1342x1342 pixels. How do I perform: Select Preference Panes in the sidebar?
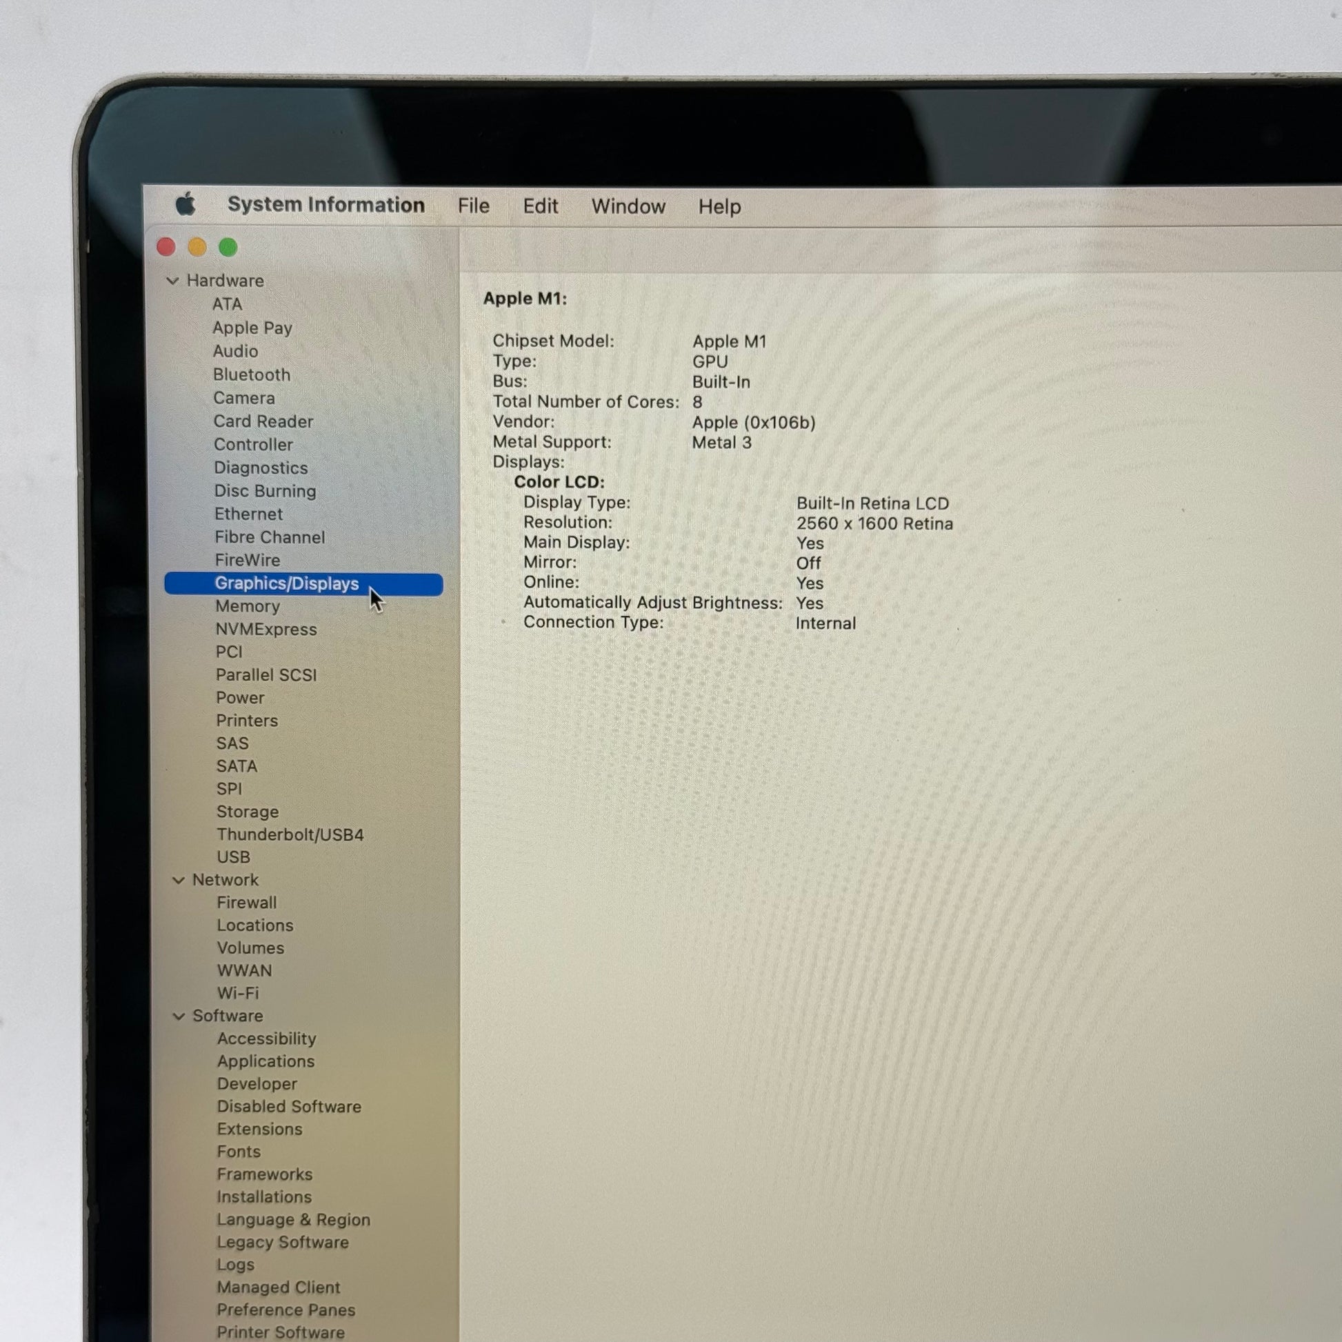[286, 1311]
